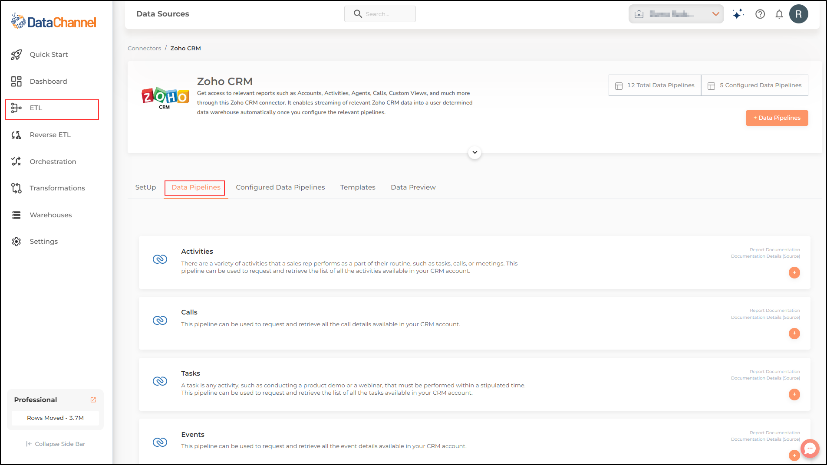Expand the Zoho CRM details chevron
The height and width of the screenshot is (465, 827).
coord(475,153)
